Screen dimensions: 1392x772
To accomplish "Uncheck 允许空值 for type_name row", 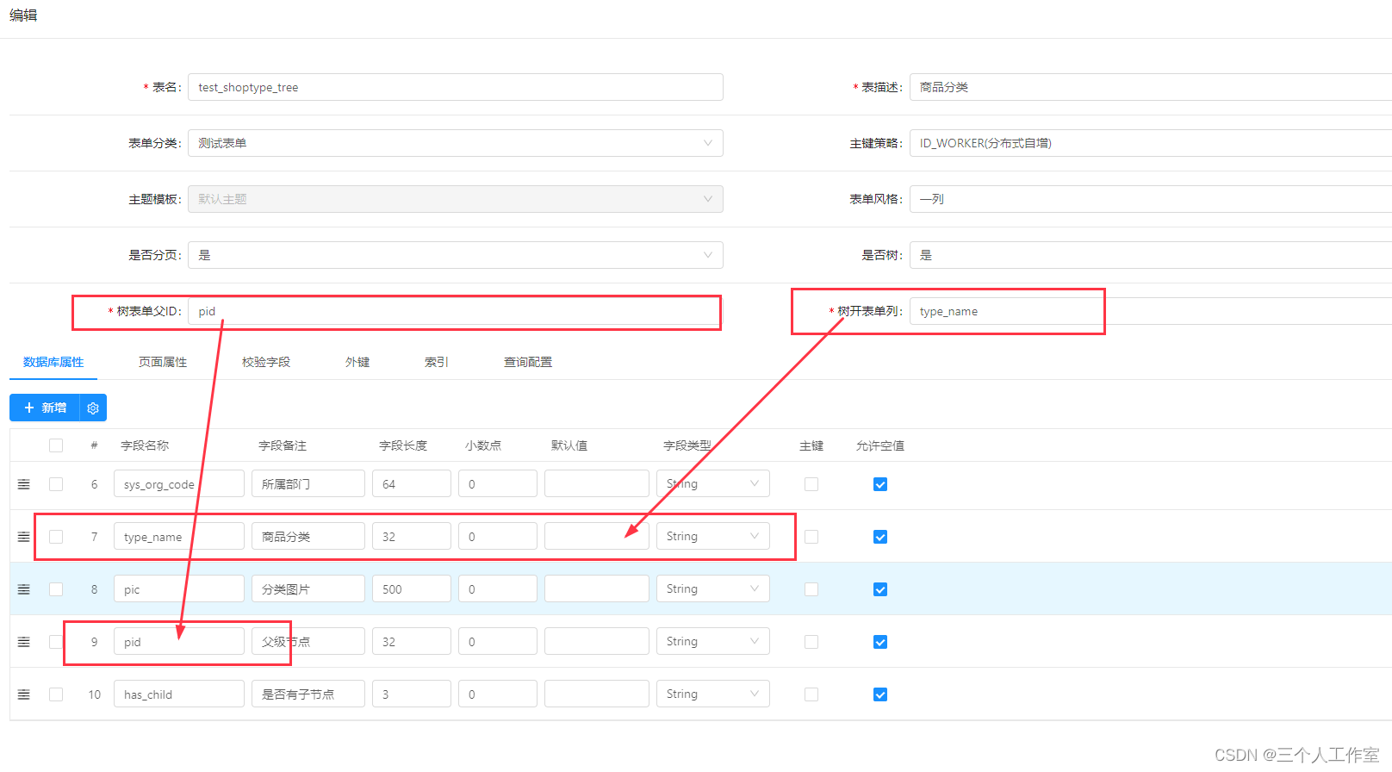I will point(880,537).
